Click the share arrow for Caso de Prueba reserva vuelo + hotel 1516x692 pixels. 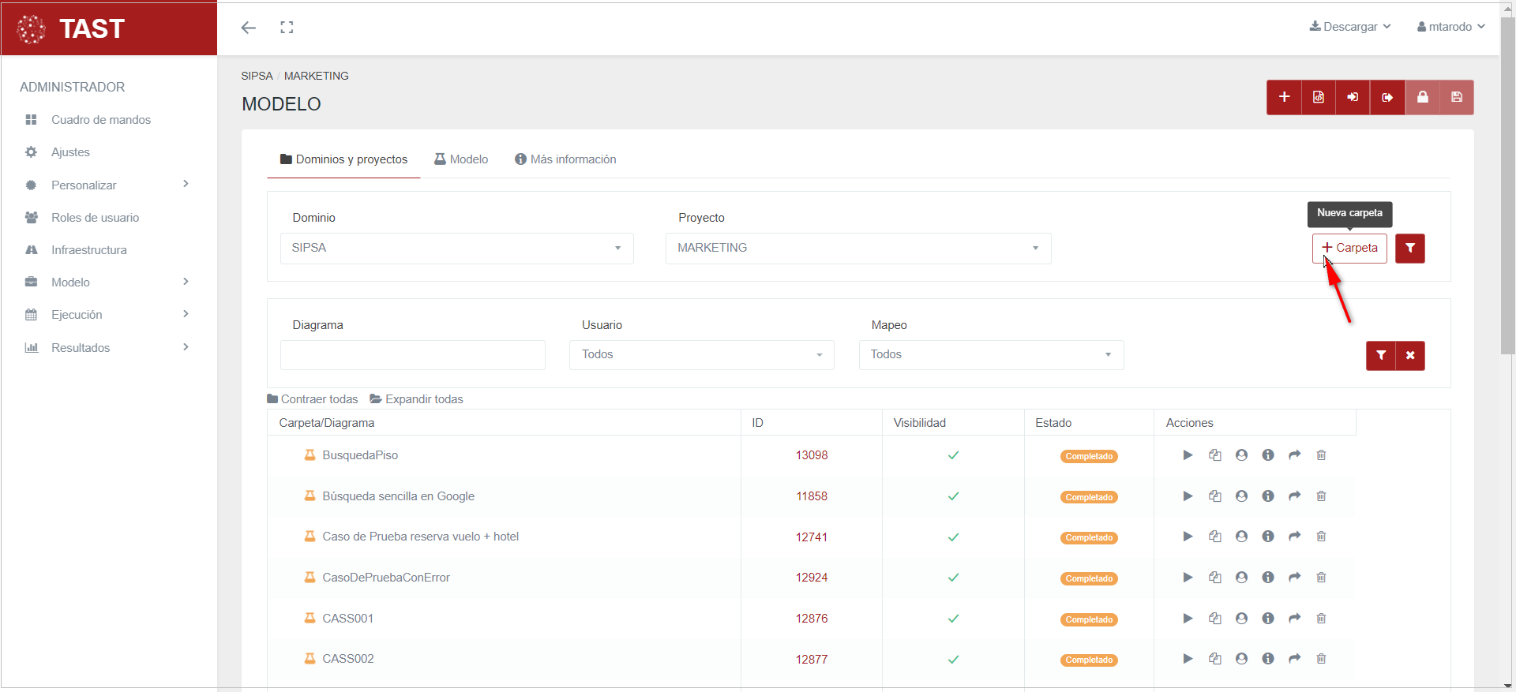coord(1294,537)
